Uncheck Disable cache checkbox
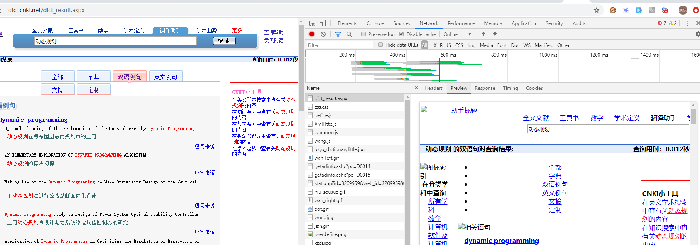Image resolution: width=700 pixels, height=245 pixels. click(402, 34)
